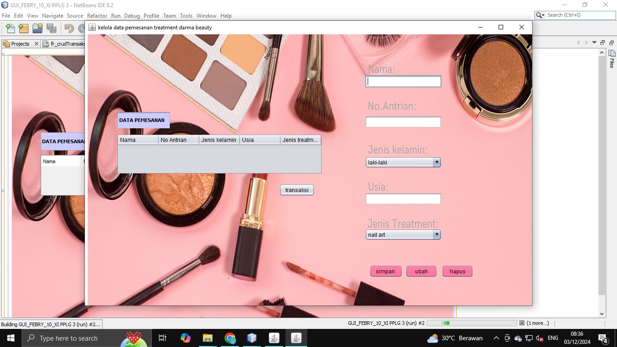Click inside the Nama input field
Screen dimensions: 617x347
[403, 81]
